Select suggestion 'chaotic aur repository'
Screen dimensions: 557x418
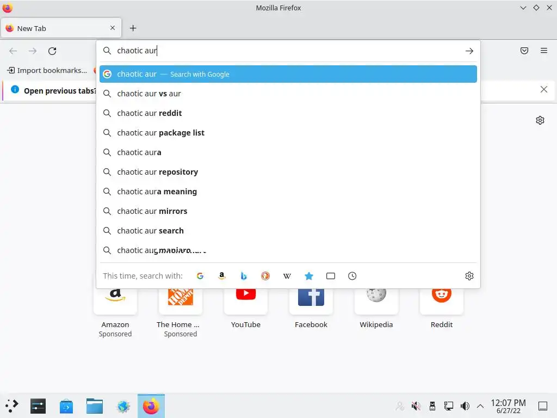pyautogui.click(x=288, y=171)
